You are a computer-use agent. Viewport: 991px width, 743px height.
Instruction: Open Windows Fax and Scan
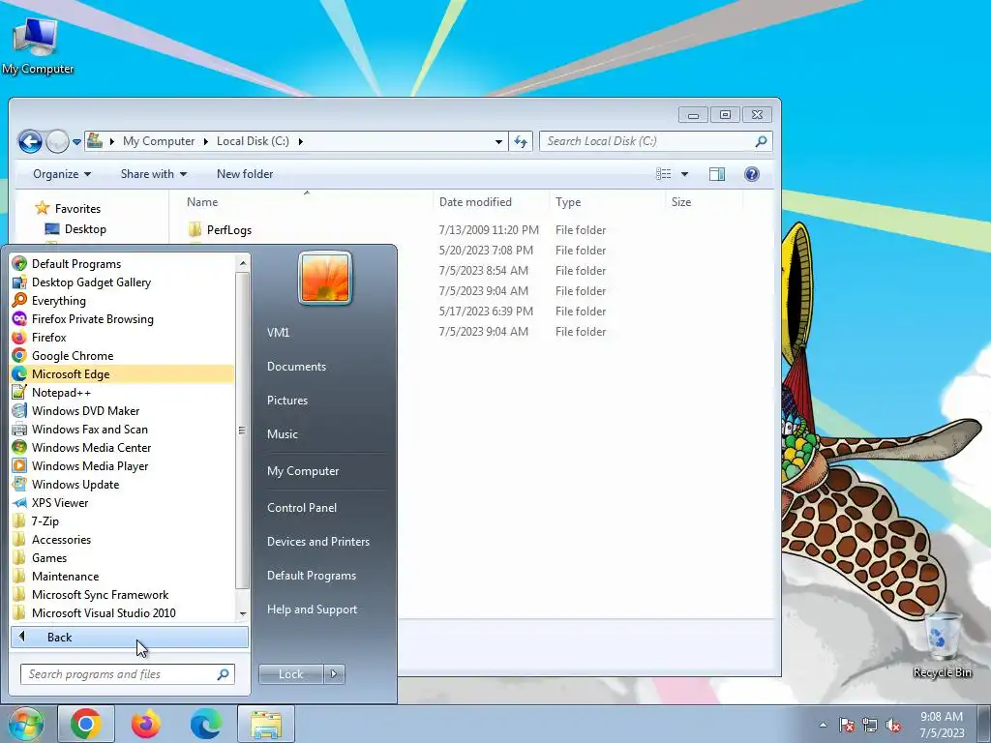(x=123, y=429)
